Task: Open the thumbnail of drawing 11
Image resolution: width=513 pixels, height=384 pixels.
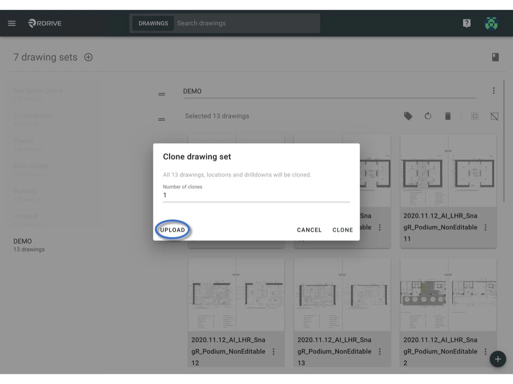Action: pyautogui.click(x=448, y=170)
